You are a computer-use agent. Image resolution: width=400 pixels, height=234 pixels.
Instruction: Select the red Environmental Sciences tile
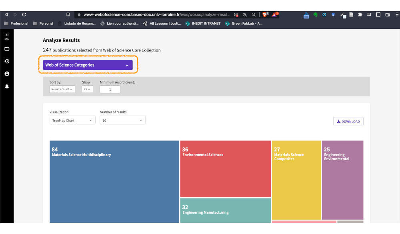pyautogui.click(x=225, y=169)
